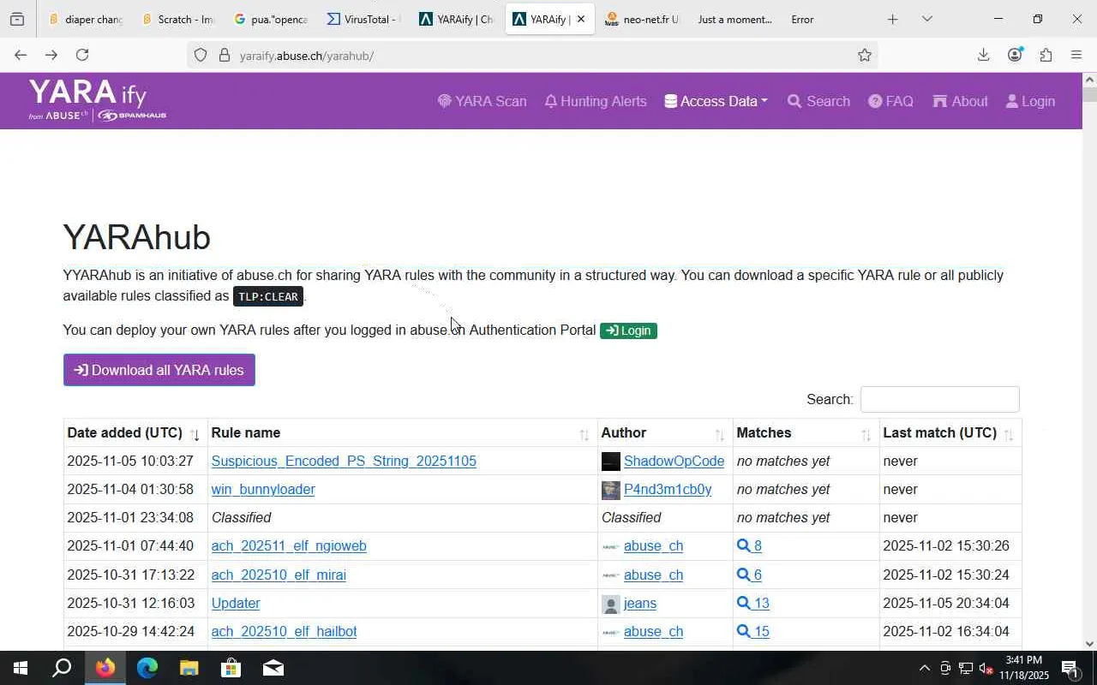1097x685 pixels.
Task: Open matches magnifier for Updater rule
Action: [753, 604]
